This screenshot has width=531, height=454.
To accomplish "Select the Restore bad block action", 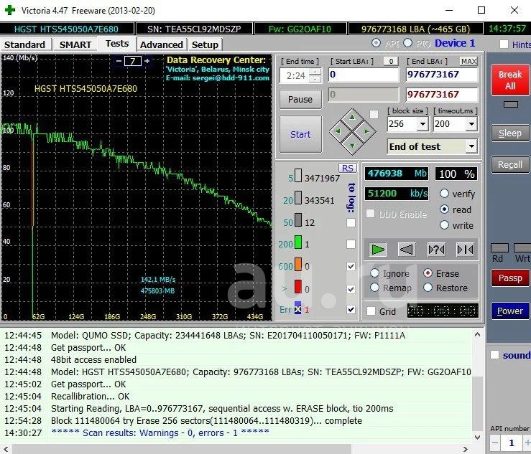I will click(428, 288).
